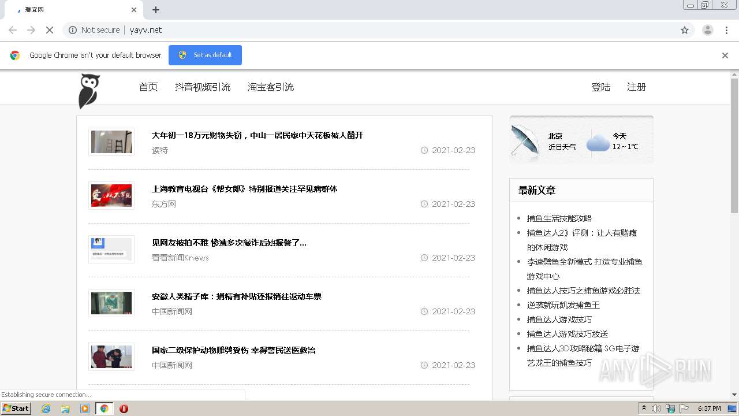Stop page loading with X button
This screenshot has width=739, height=416.
coord(50,30)
